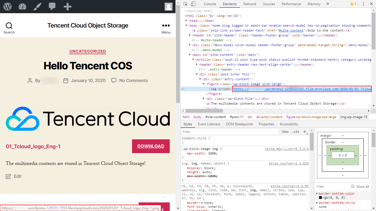The image size is (376, 211).
Task: Toggle the device toolbar icon
Action: click(193, 4)
